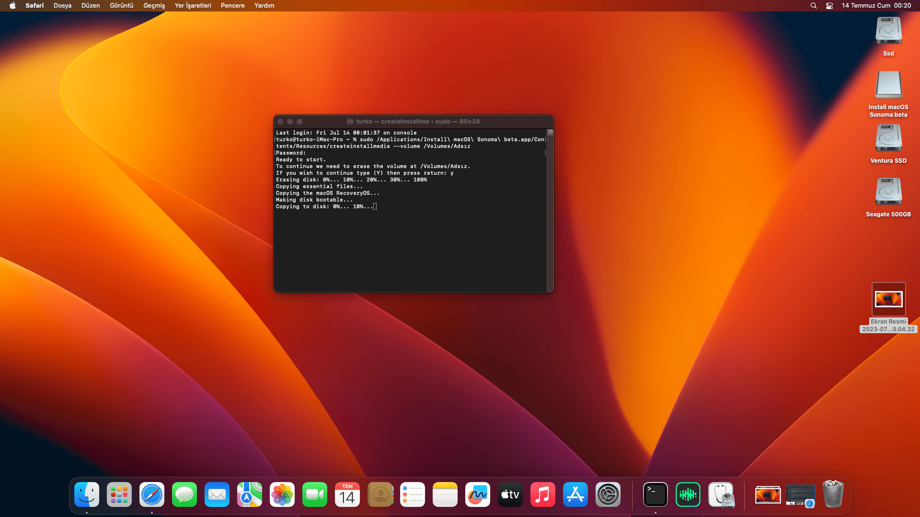Open the Dosya menu

[62, 6]
